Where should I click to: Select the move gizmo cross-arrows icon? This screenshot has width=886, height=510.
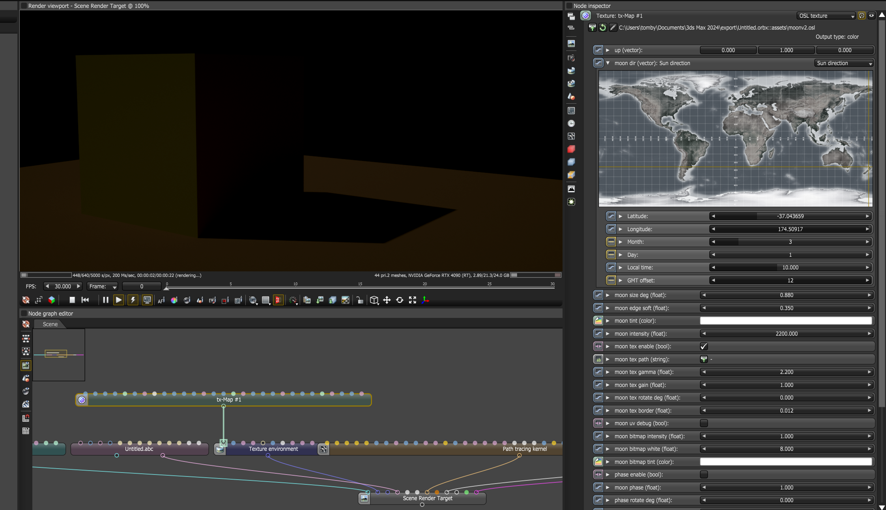coord(387,300)
